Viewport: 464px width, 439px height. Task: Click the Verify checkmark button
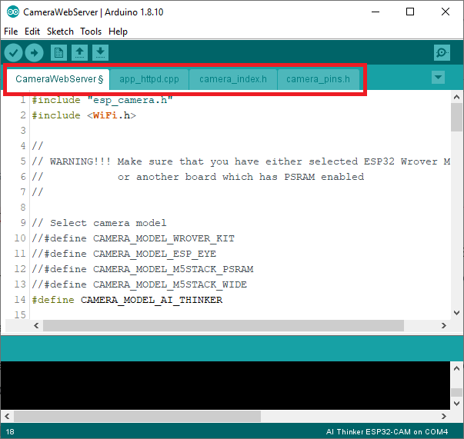[x=14, y=53]
